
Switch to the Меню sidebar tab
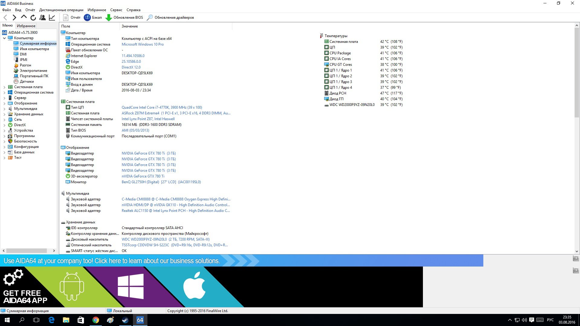[x=8, y=25]
